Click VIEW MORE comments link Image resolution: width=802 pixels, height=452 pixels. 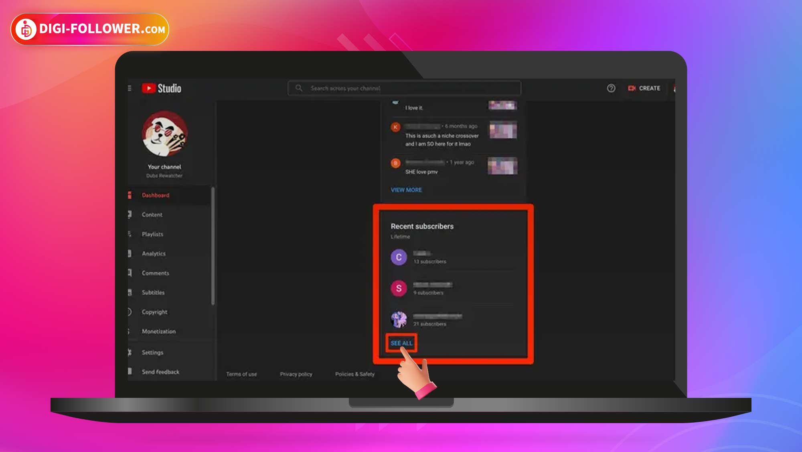pos(406,190)
